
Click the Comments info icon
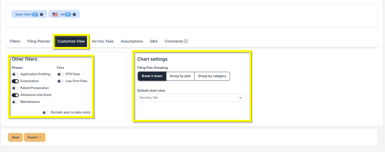point(186,41)
